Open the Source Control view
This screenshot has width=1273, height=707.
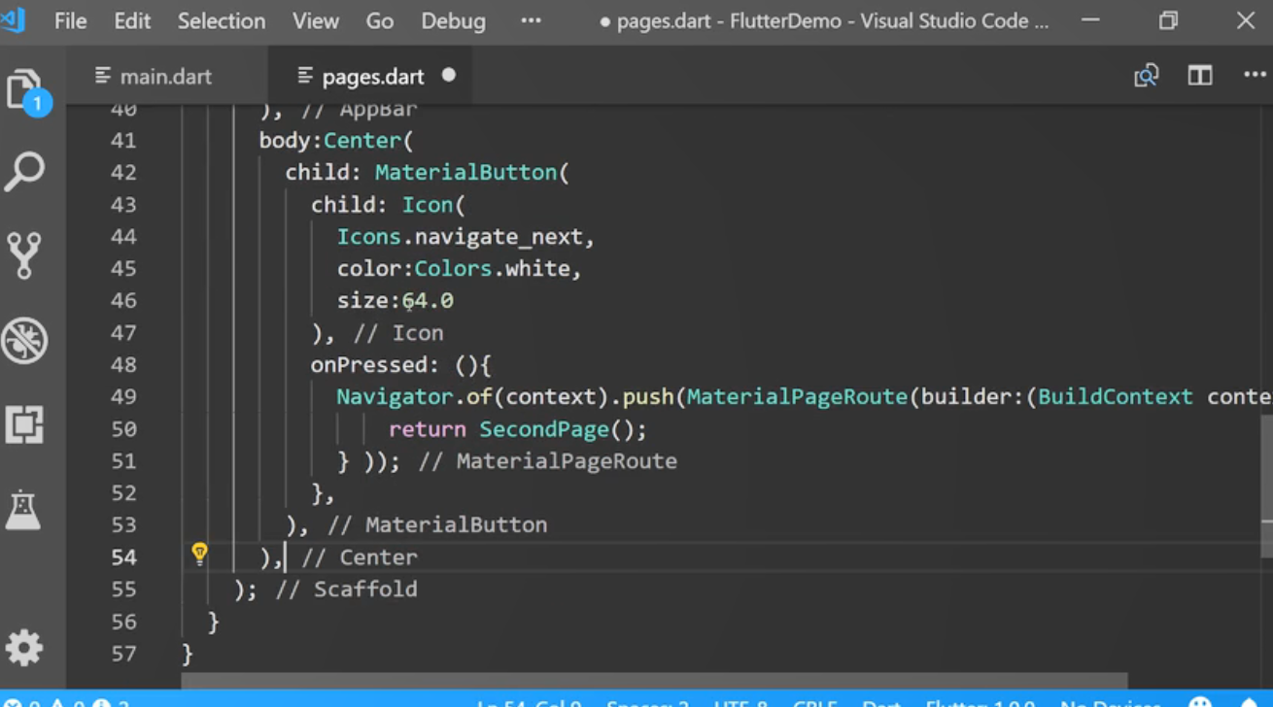[24, 256]
